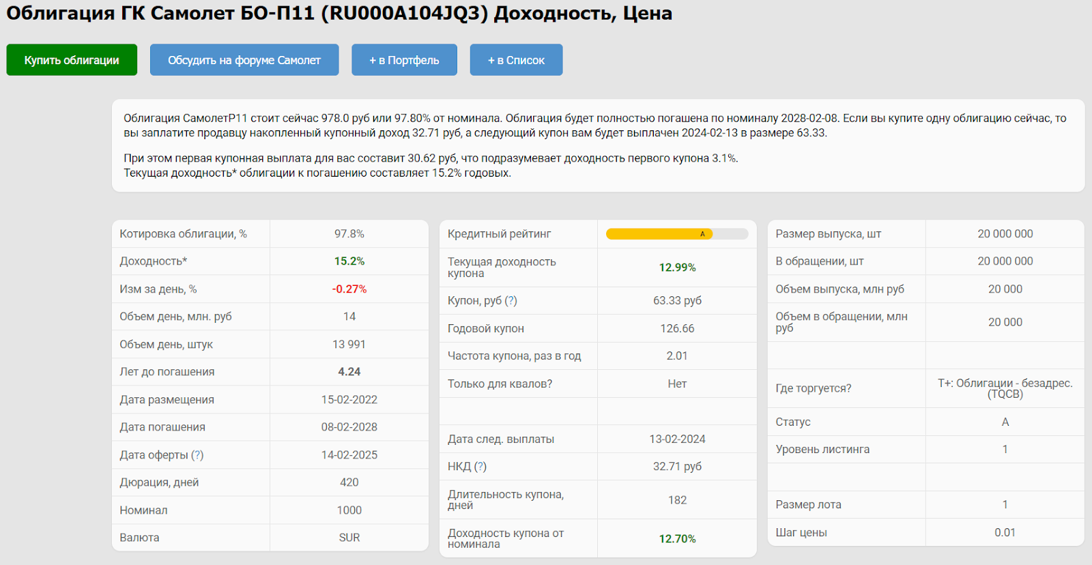
Task: Select Текущая доходность купона value 12.99%
Action: [x=678, y=267]
